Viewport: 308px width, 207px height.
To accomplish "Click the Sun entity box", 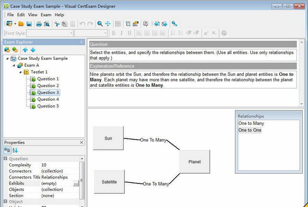I will (108, 138).
